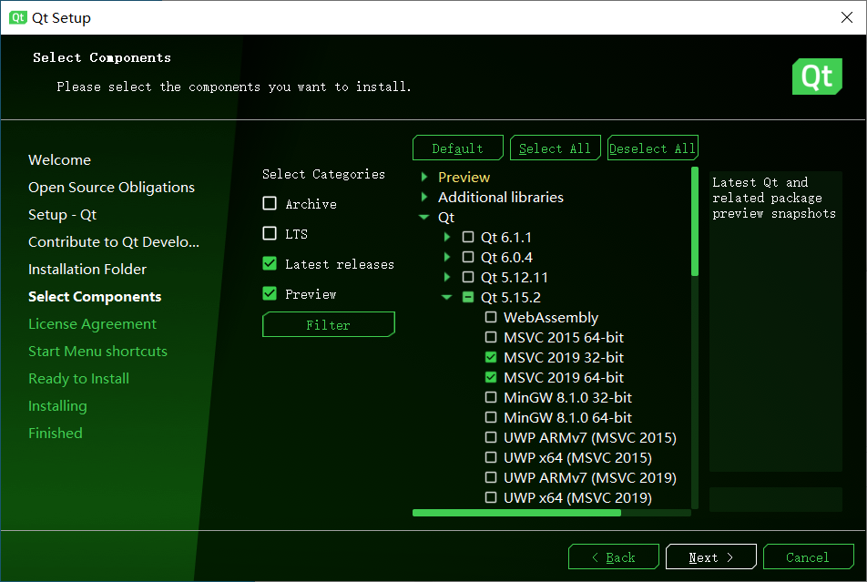Click the Finished step
Screen dimensions: 867x582
56,433
